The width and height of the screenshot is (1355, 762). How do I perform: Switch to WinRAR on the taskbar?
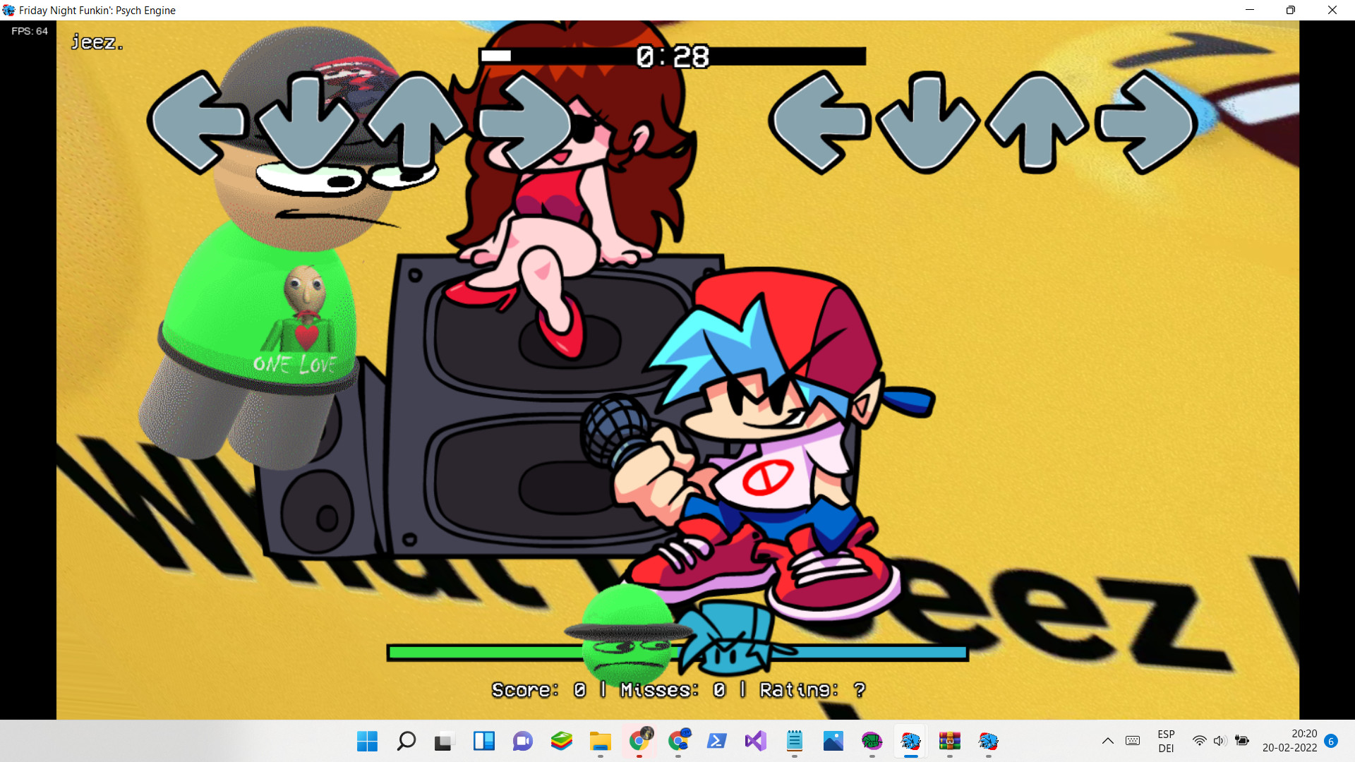[x=950, y=741]
